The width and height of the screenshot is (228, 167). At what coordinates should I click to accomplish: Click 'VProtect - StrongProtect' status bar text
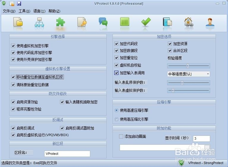206,163
